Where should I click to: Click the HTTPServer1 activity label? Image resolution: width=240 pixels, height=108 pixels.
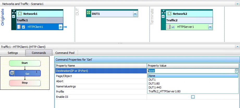pyautogui.click(x=186, y=27)
